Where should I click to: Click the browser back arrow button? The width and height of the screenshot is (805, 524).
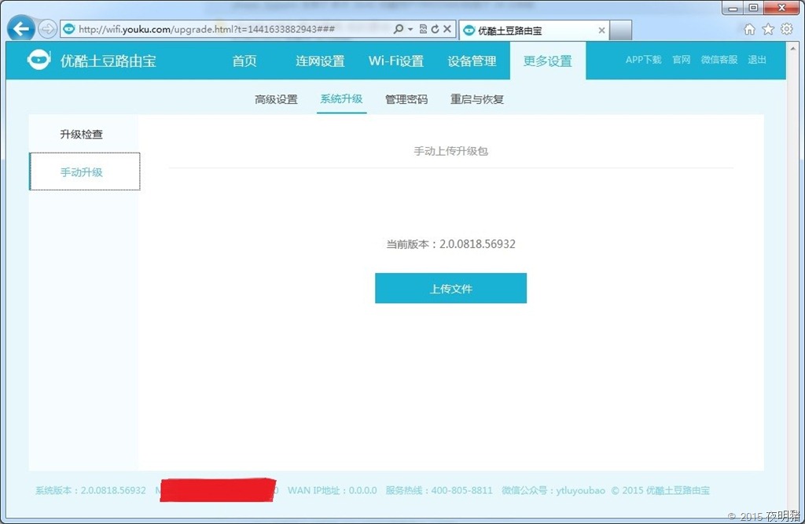(x=20, y=29)
